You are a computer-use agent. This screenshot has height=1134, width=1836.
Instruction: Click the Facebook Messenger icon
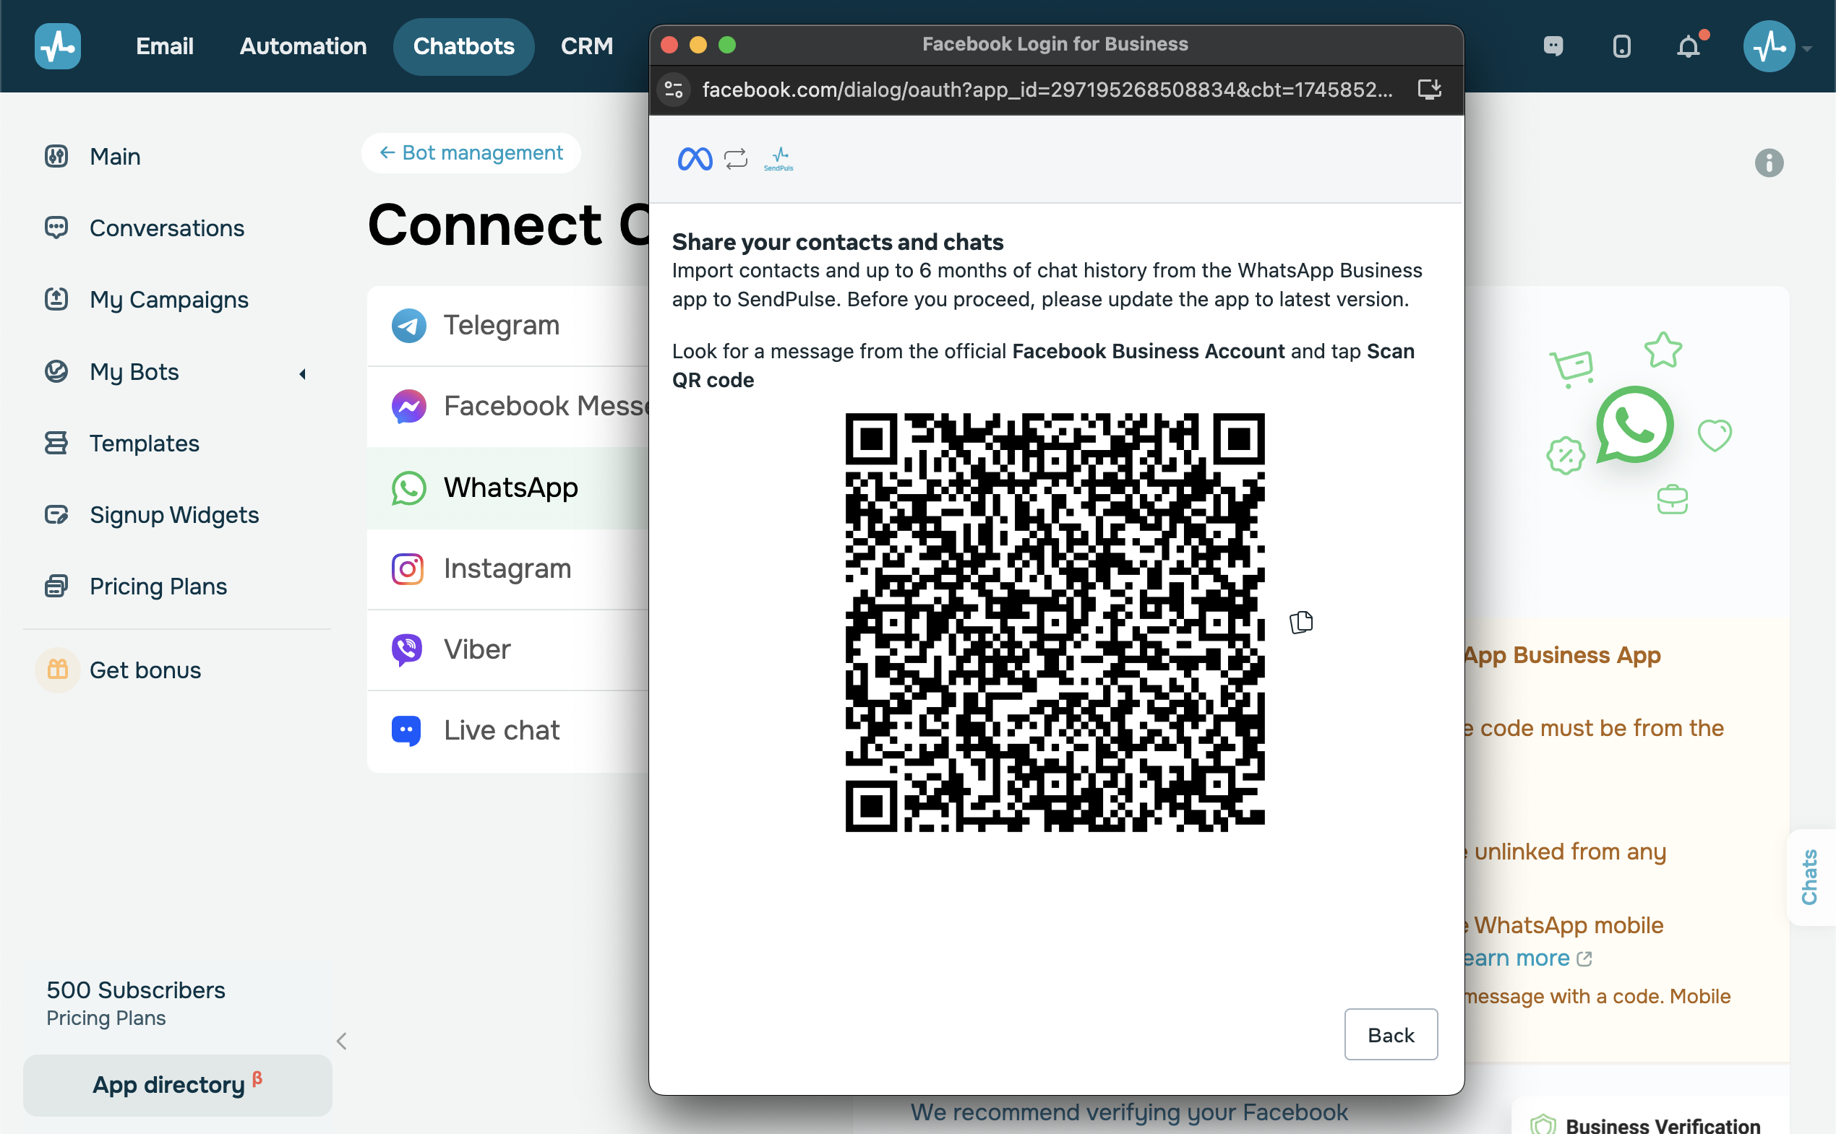click(409, 406)
